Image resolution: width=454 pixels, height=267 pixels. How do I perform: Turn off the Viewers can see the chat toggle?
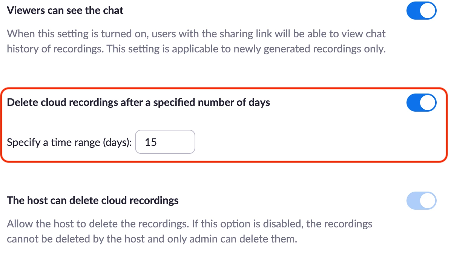point(421,10)
